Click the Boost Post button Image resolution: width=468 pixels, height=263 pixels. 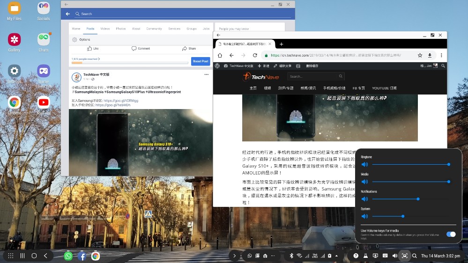pyautogui.click(x=201, y=61)
